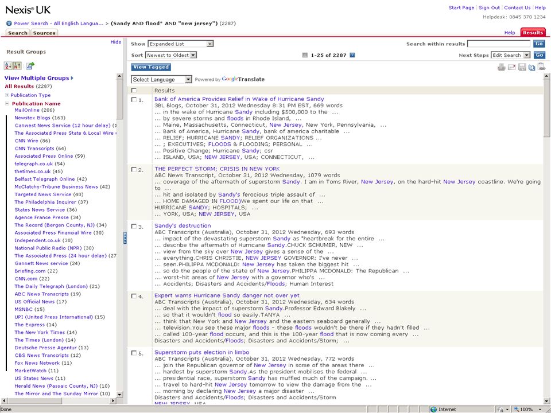Tick checkbox for result 4

[x=134, y=296]
